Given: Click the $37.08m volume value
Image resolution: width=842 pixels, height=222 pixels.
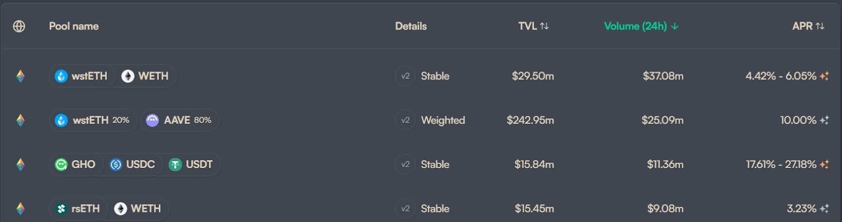Looking at the screenshot, I should click(663, 76).
